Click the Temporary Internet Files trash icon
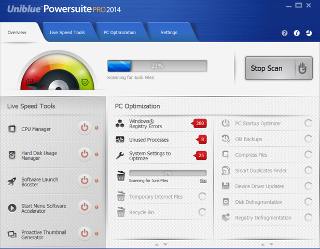This screenshot has height=249, width=320. (x=121, y=196)
